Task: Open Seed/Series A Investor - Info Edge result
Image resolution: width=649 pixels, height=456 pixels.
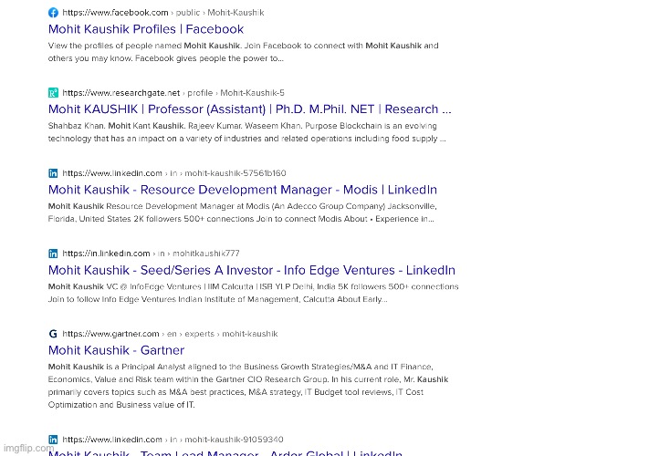Action: (251, 270)
